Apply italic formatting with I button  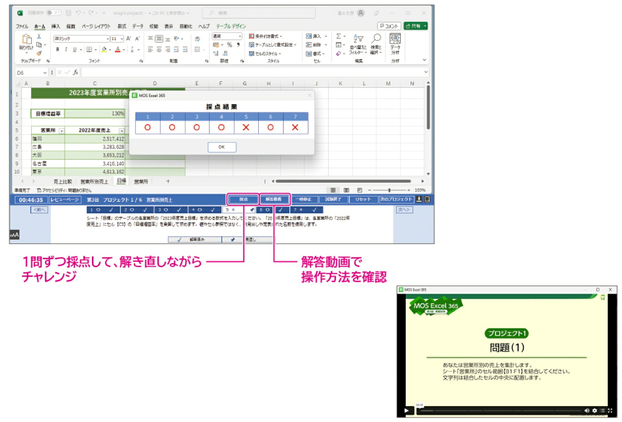[x=66, y=49]
